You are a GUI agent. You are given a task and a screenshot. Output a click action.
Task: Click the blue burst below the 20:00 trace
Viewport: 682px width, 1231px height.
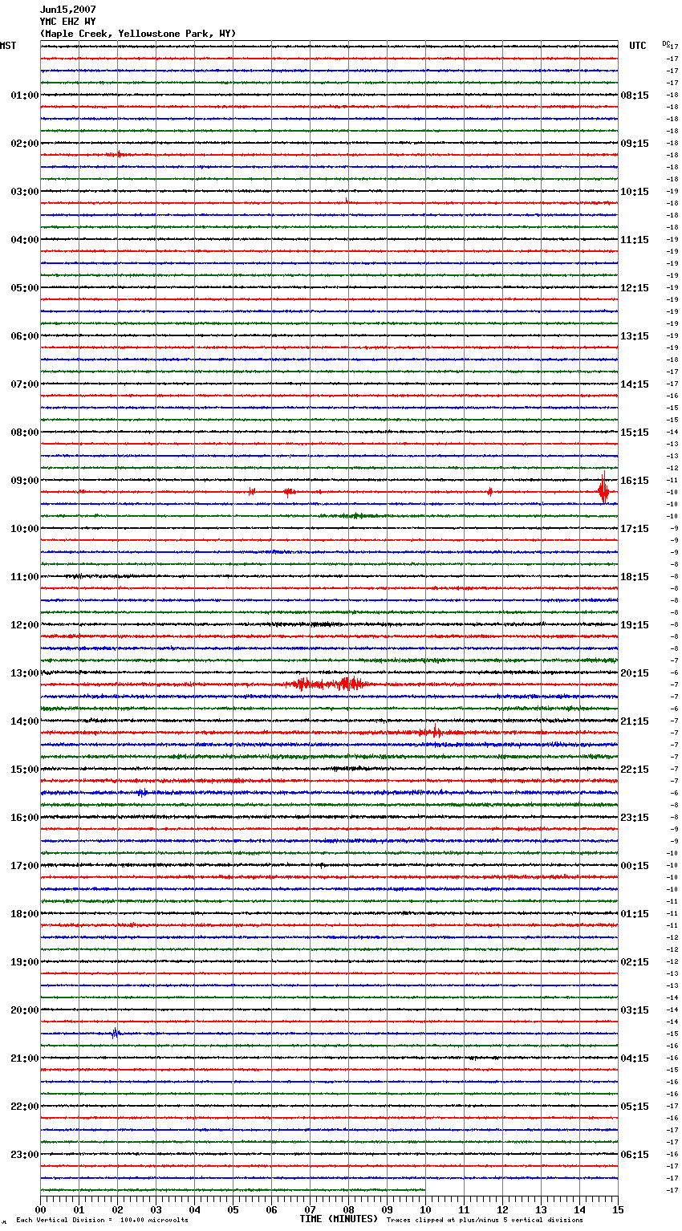click(x=116, y=1033)
